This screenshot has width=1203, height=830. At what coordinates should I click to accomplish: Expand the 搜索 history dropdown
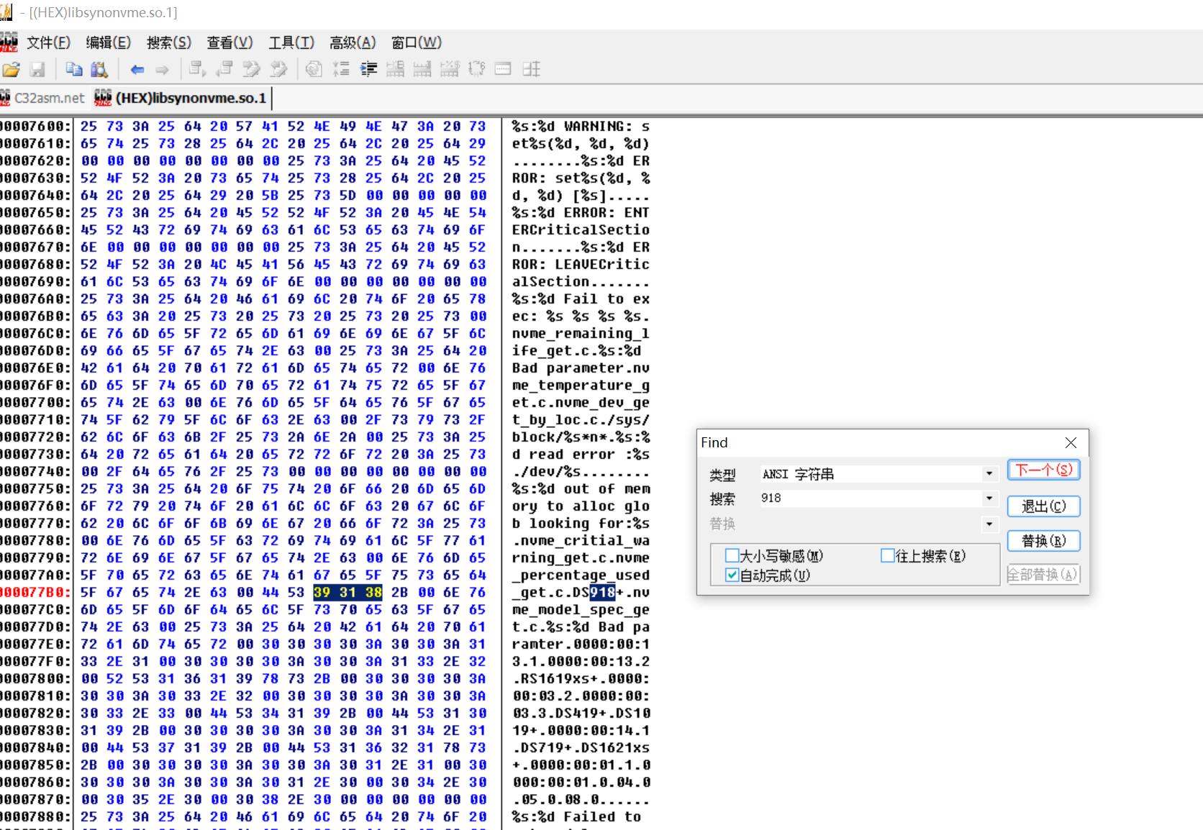click(989, 498)
